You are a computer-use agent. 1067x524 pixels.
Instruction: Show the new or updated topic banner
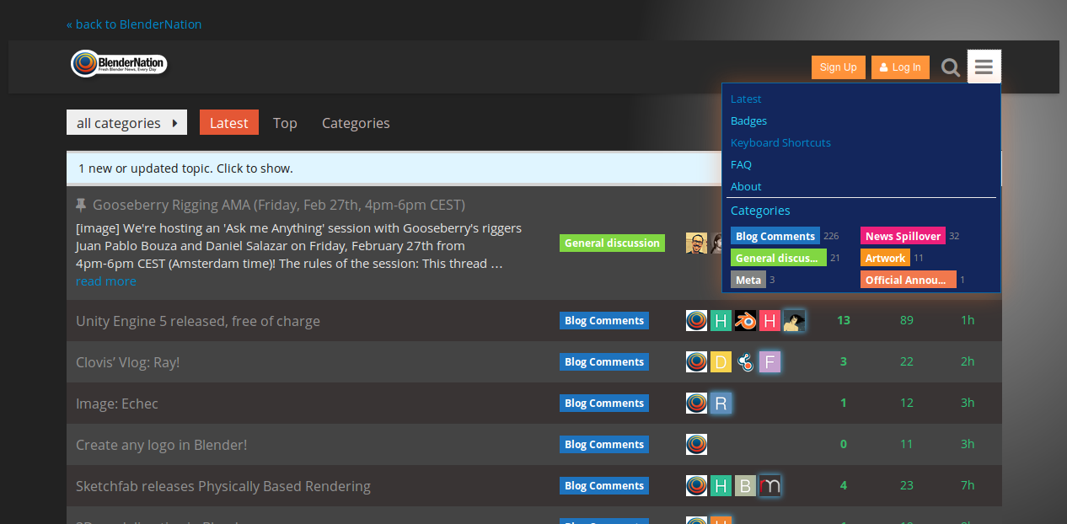click(x=534, y=168)
